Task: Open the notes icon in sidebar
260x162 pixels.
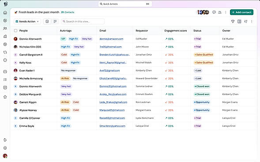Action: click(x=5, y=88)
